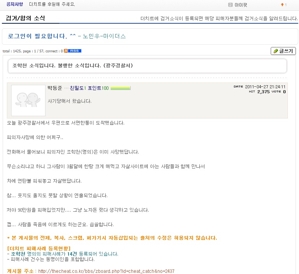This screenshot has height=274, width=299.
Task: Click the orange up-arrow rank indicator
Action: point(282,5)
